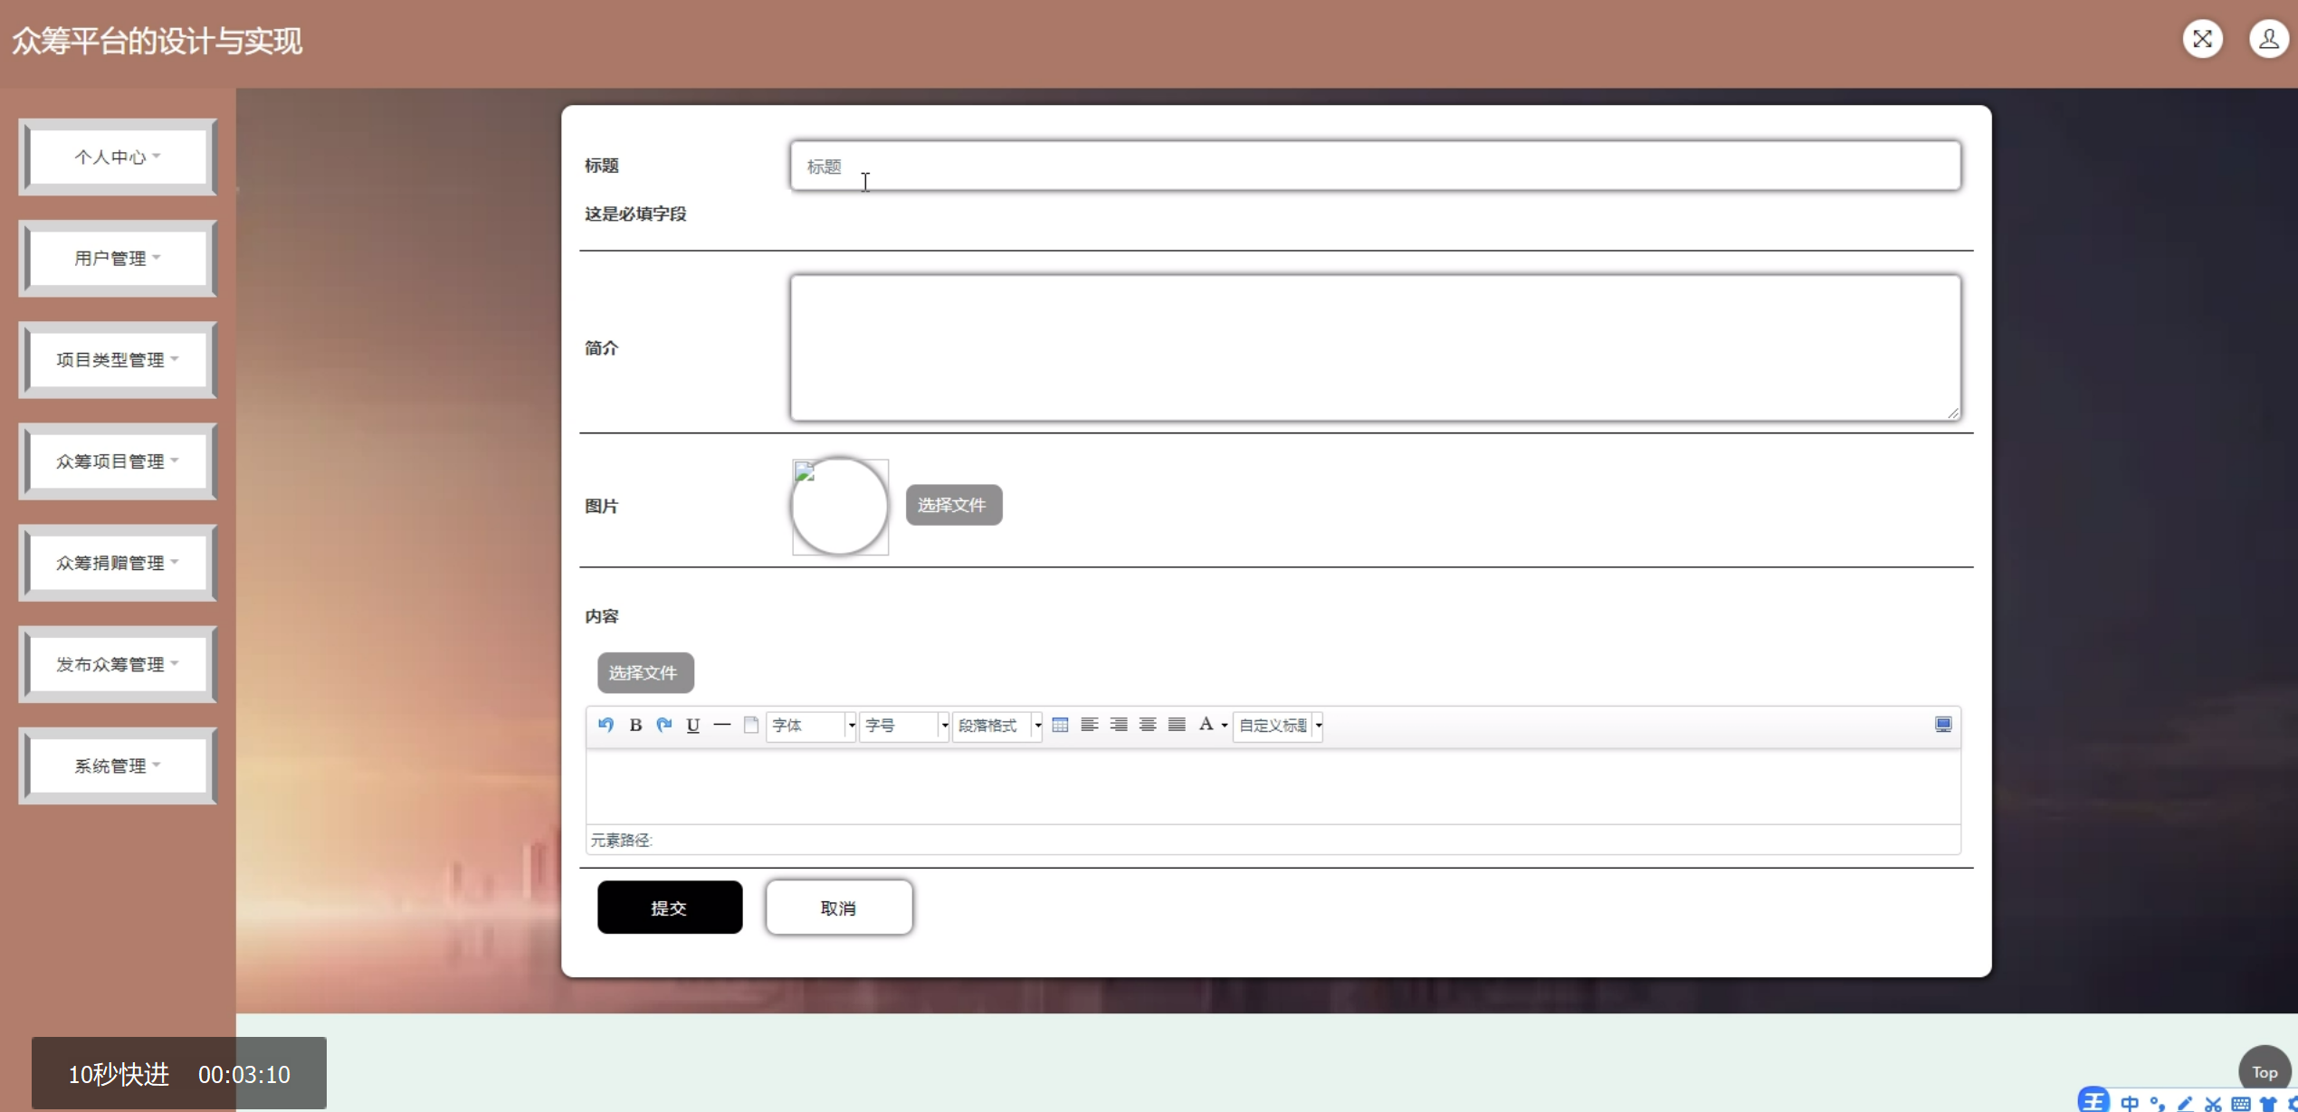Open font color picker arrow

pyautogui.click(x=1225, y=726)
